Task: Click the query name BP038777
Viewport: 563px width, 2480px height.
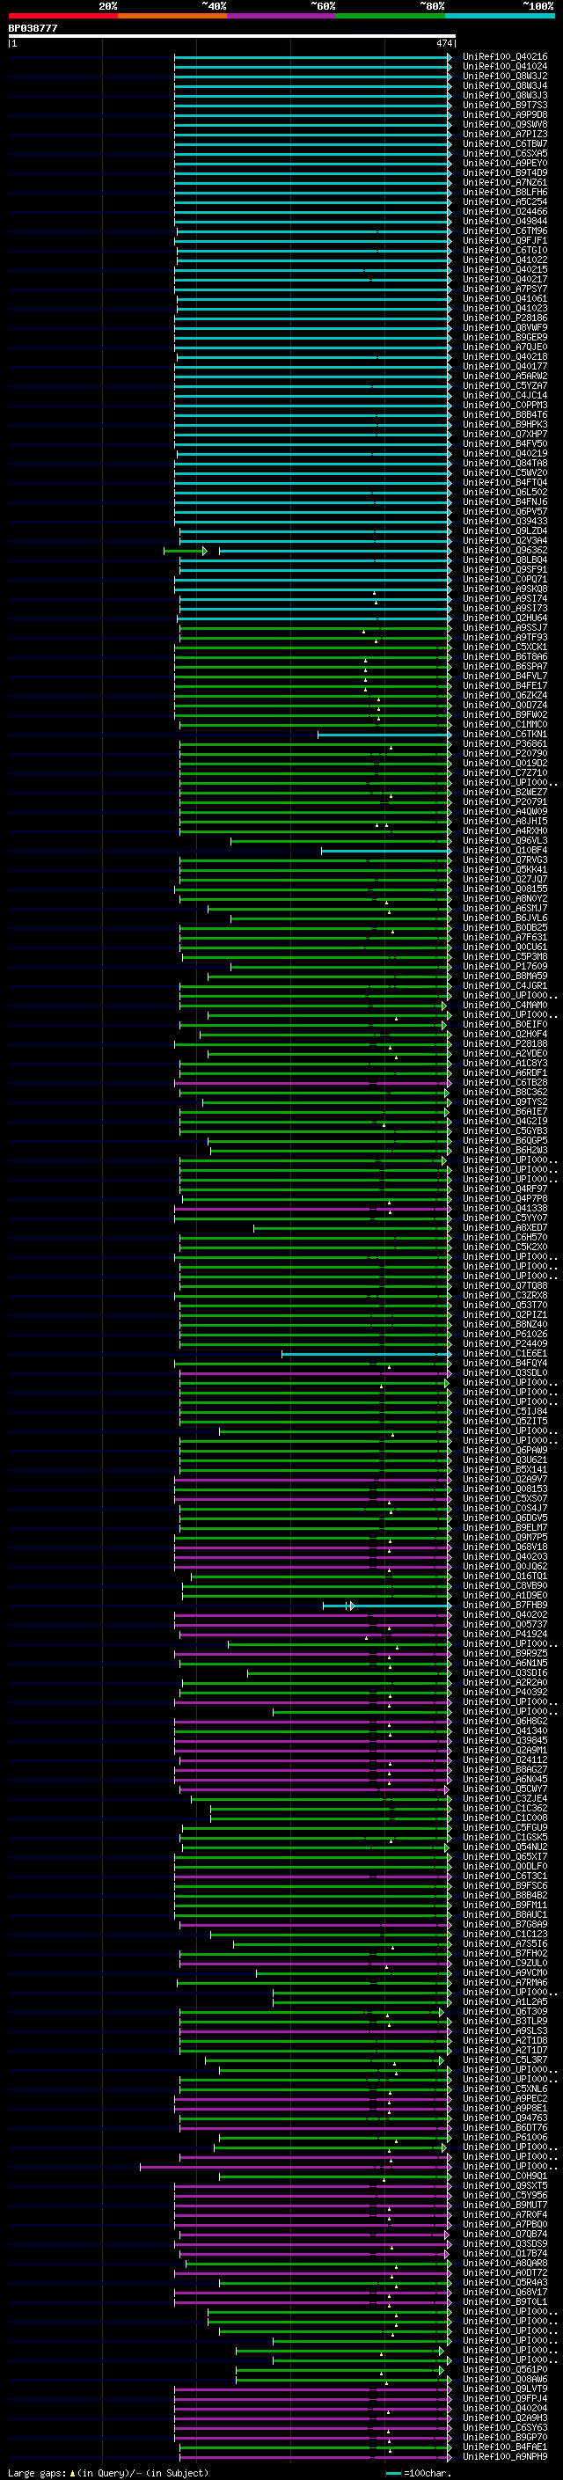Action: pyautogui.click(x=33, y=29)
